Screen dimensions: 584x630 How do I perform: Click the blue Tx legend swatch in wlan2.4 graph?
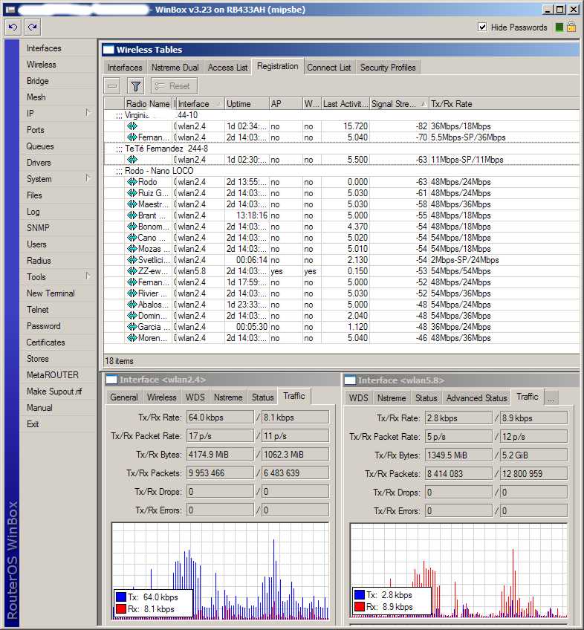click(x=121, y=597)
